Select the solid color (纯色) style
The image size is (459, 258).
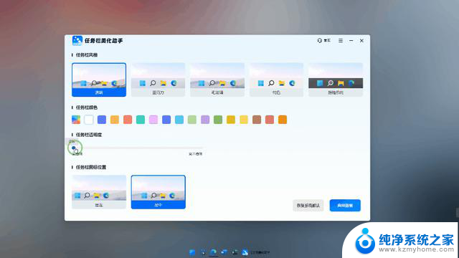(x=276, y=80)
